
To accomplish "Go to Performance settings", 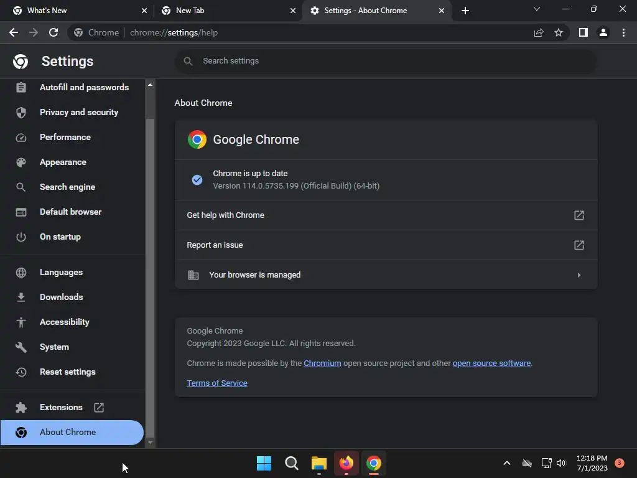I will pyautogui.click(x=65, y=137).
